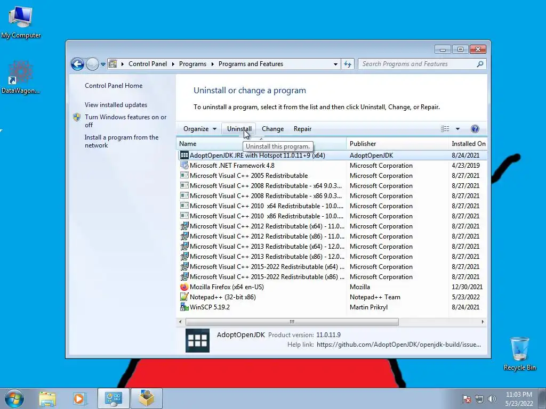Select Visual C++ 2008 x86 Redistributable icon
The width and height of the screenshot is (546, 409).
pyautogui.click(x=184, y=196)
